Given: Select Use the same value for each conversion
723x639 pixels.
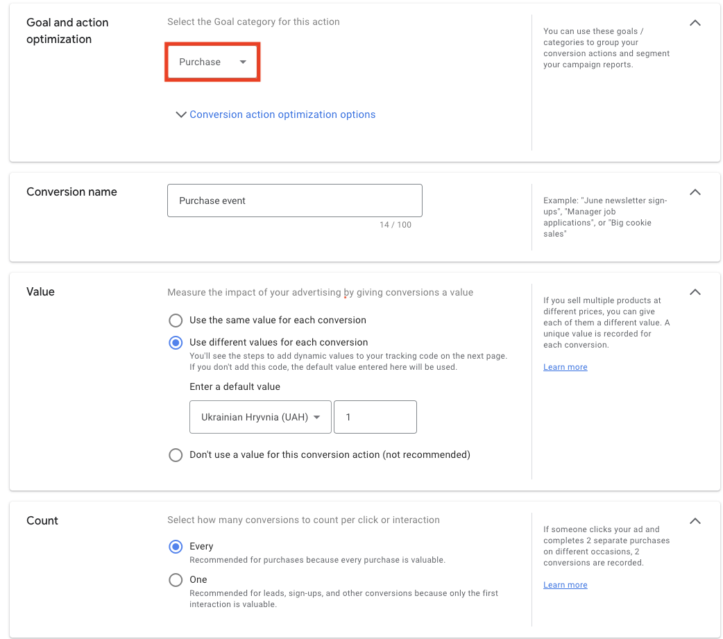Looking at the screenshot, I should [176, 321].
